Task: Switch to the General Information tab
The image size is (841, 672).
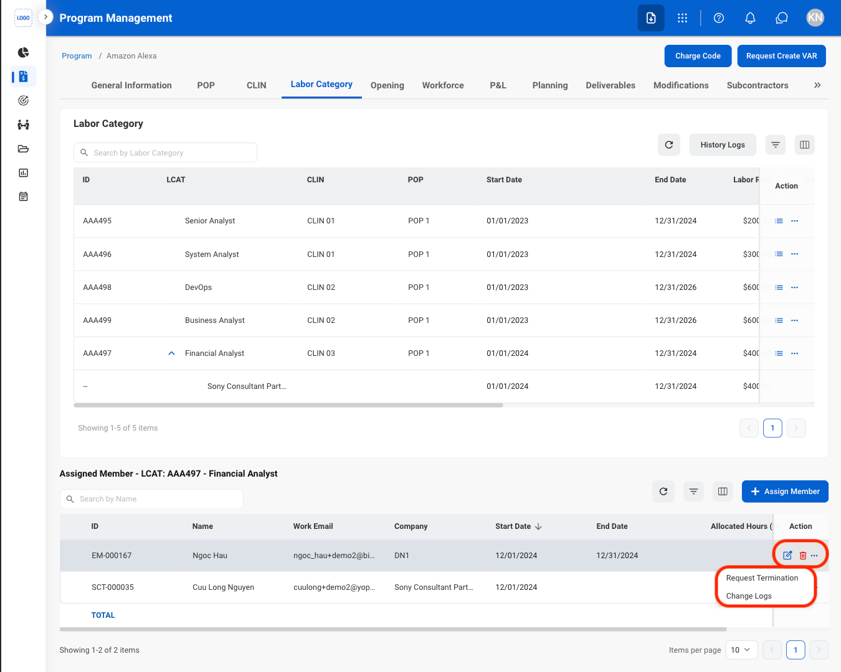Action: pyautogui.click(x=131, y=85)
